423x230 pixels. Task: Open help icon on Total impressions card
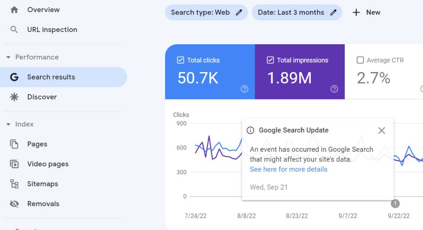click(334, 89)
